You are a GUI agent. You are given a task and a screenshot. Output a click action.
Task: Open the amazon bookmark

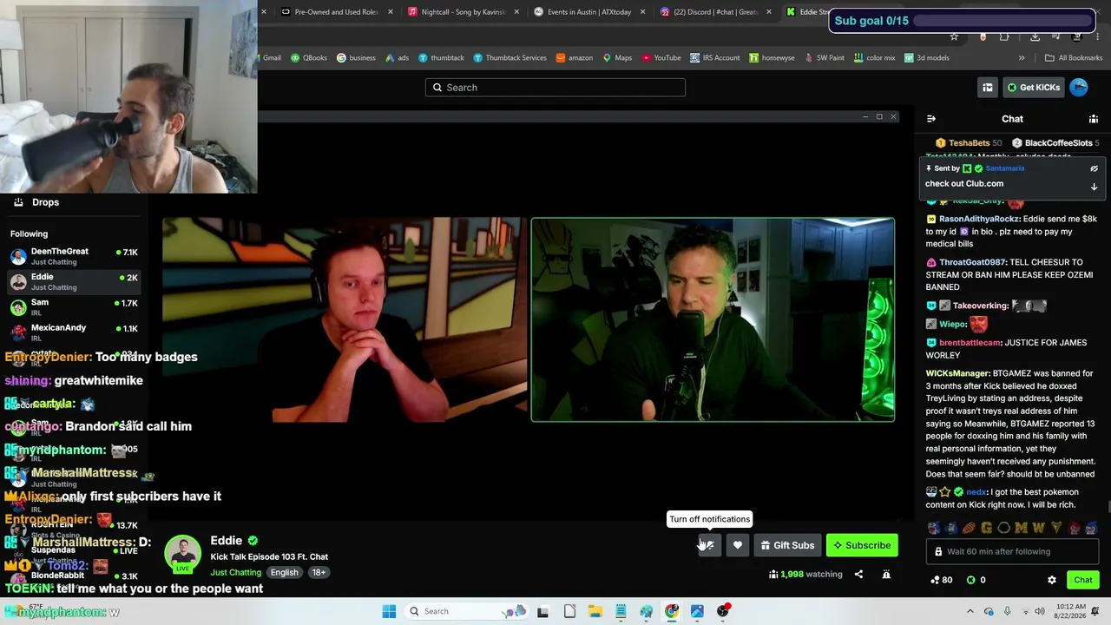(x=575, y=58)
